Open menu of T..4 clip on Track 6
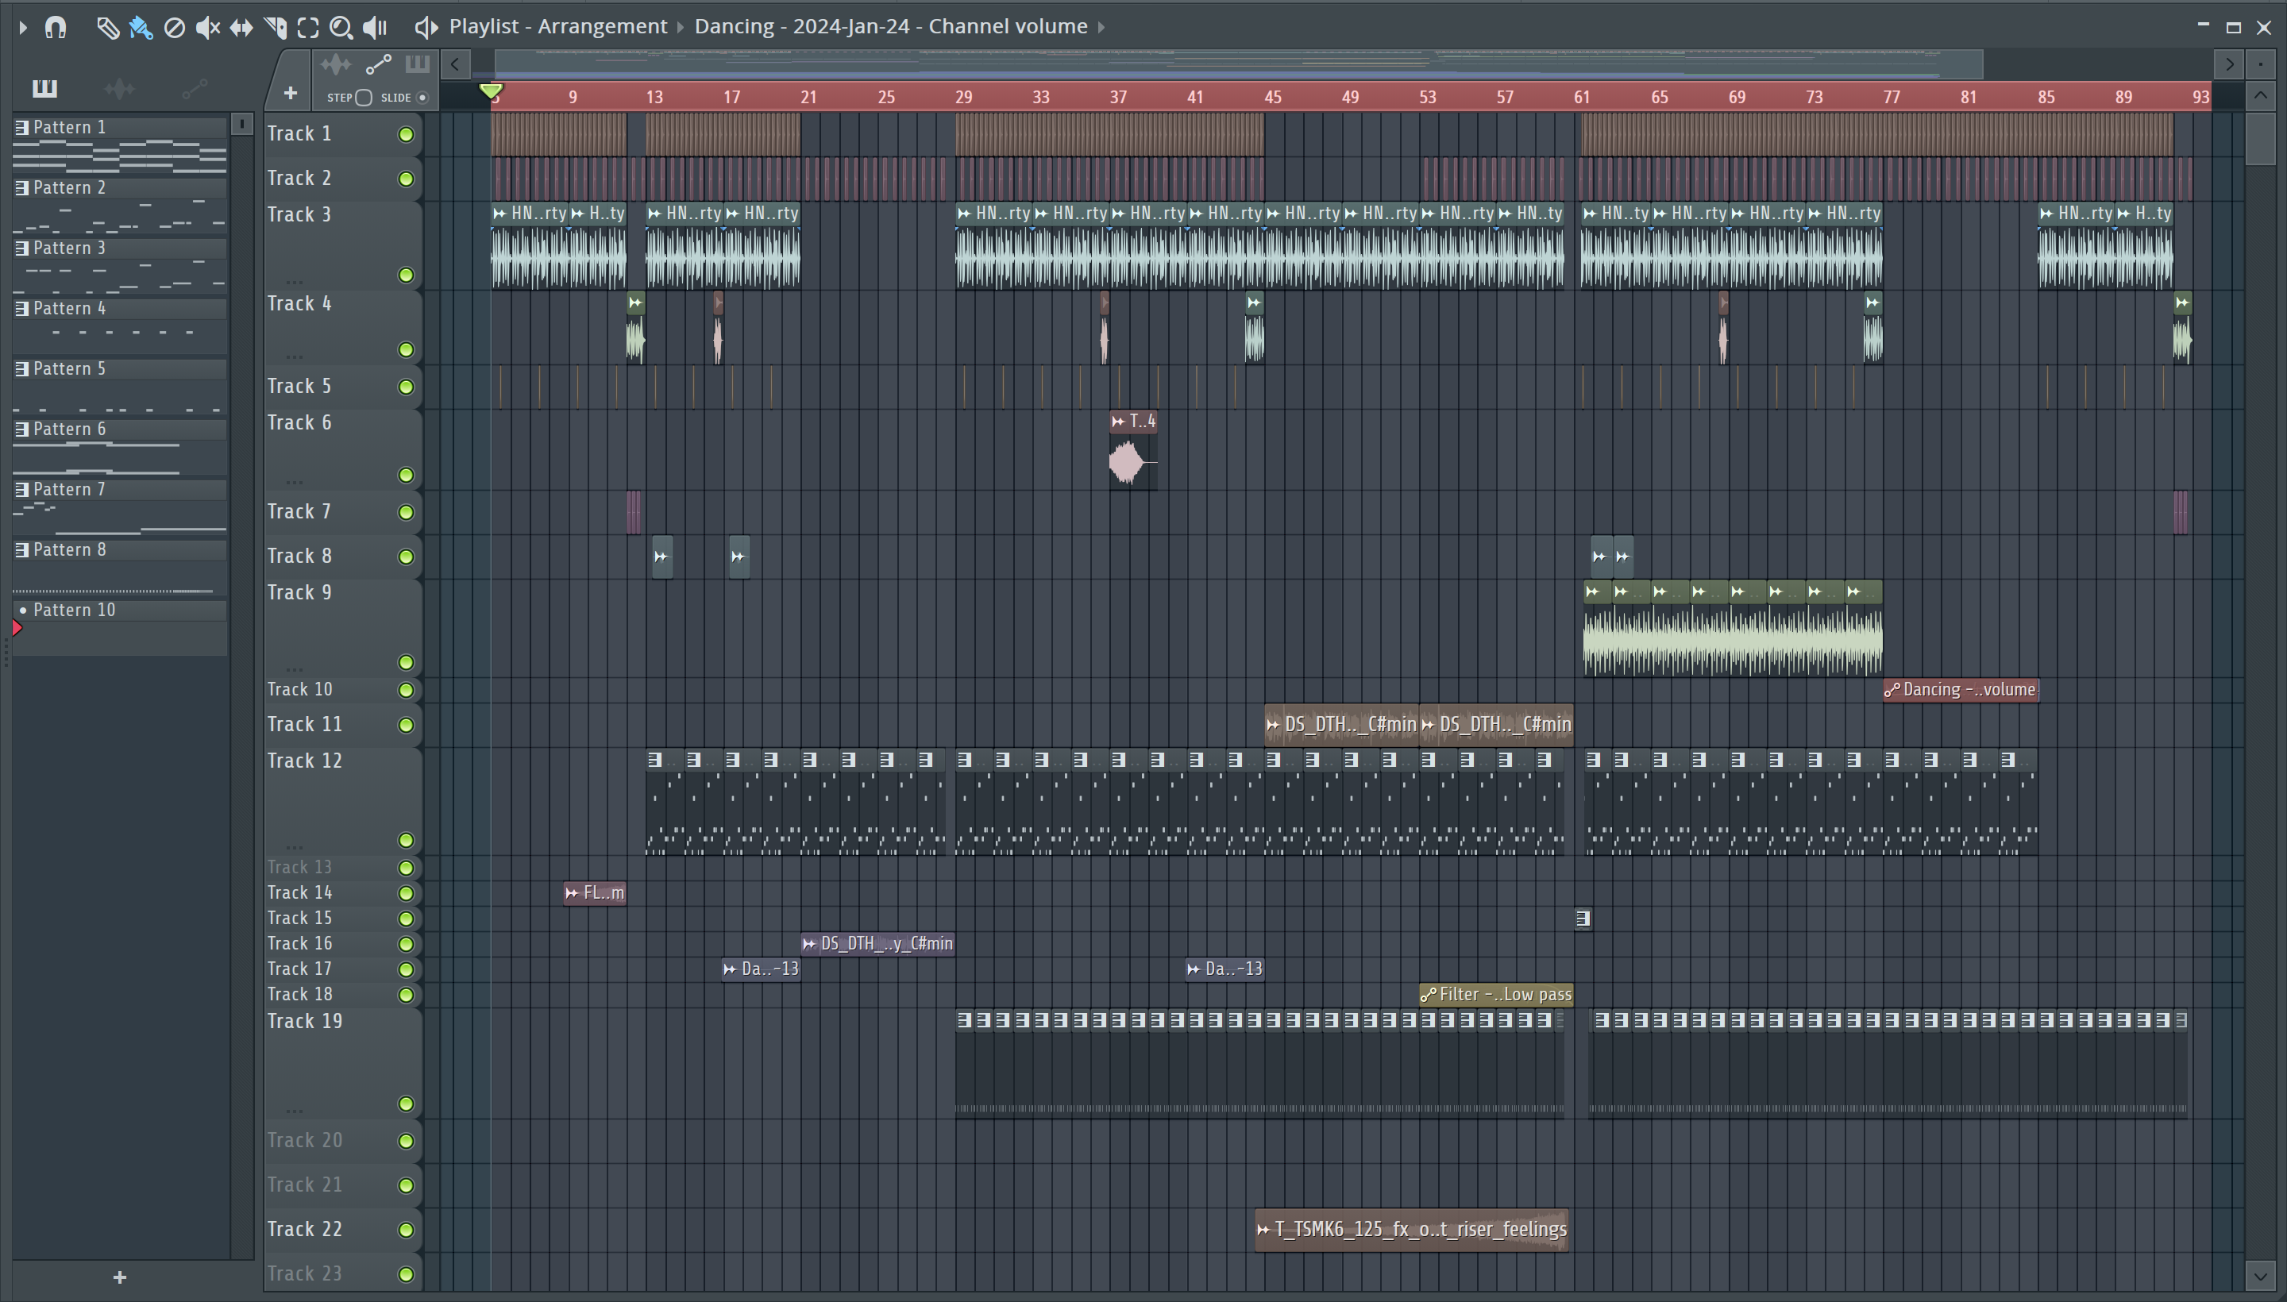2287x1302 pixels. click(x=1118, y=422)
